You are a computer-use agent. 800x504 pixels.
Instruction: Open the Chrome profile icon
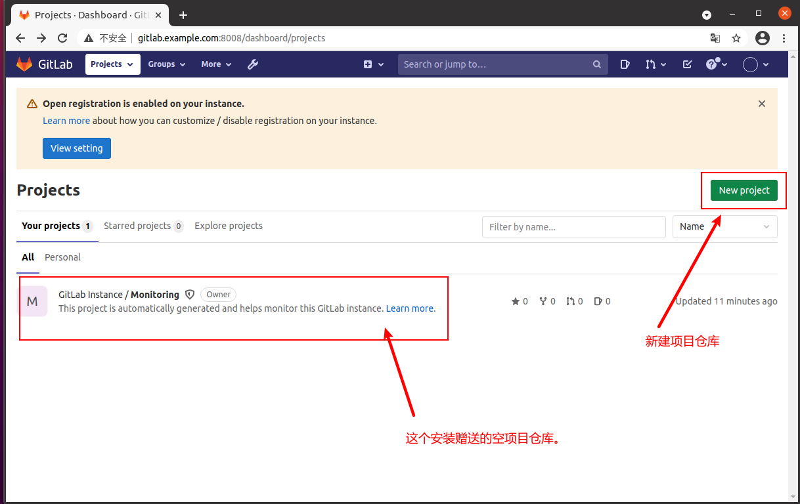pos(763,38)
